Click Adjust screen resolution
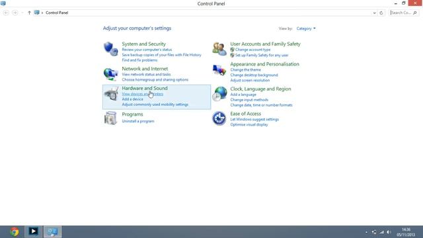 pyautogui.click(x=250, y=81)
